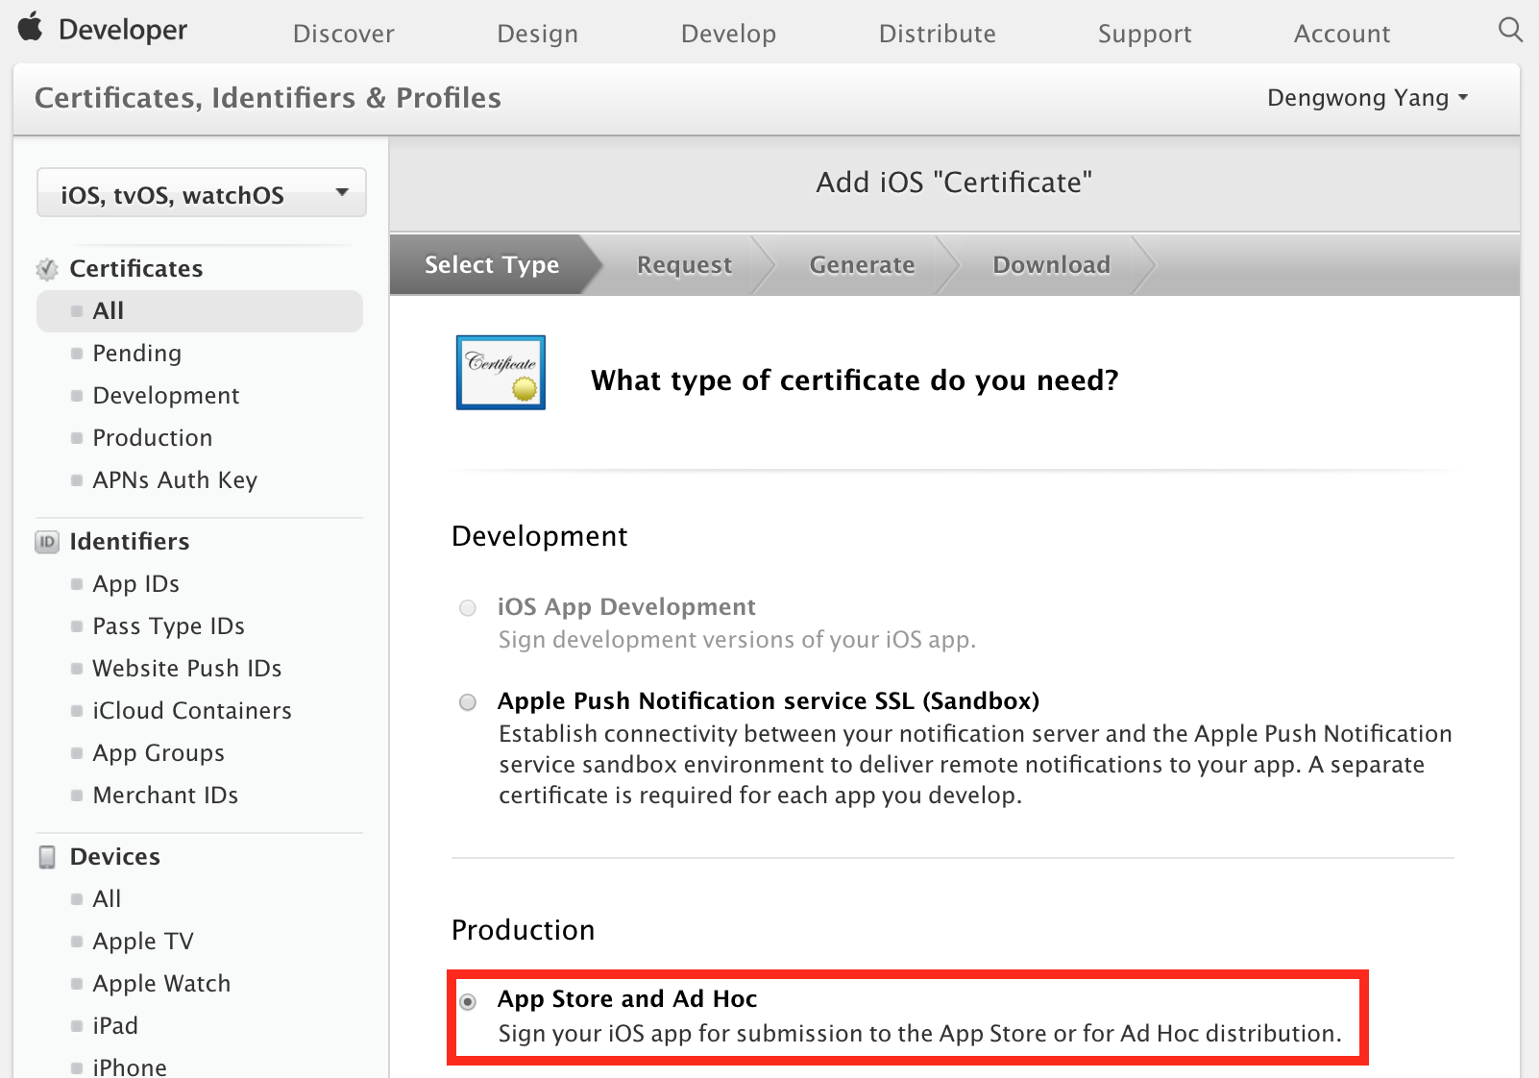Screen dimensions: 1539x1078
Task: Open the Dengwong Yang account dropdown
Action: coord(1368,98)
